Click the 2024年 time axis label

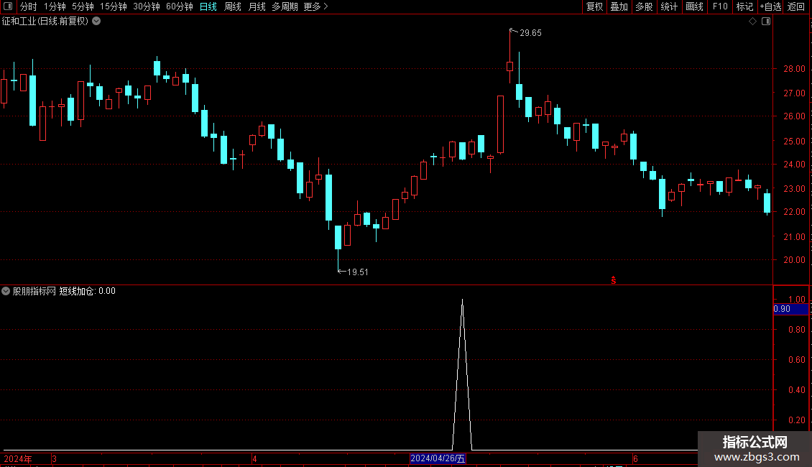pos(18,458)
